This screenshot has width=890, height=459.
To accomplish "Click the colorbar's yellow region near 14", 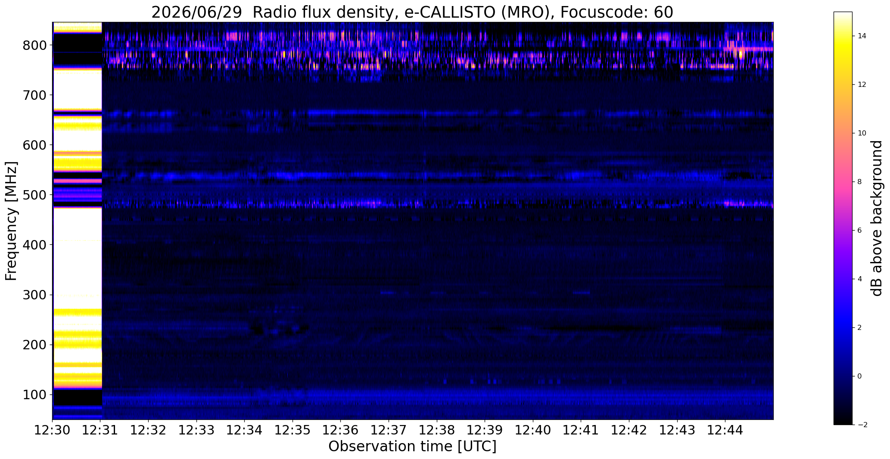I will pos(843,37).
